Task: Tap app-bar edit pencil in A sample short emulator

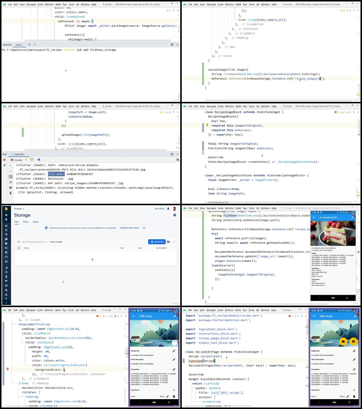Action: 352,217
